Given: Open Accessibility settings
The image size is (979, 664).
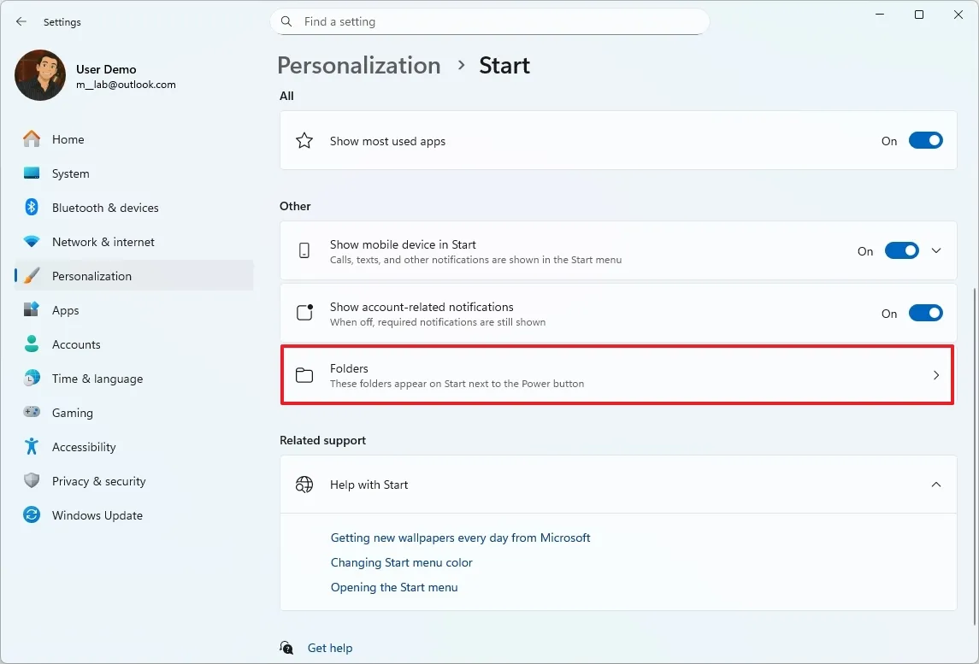Looking at the screenshot, I should pos(84,446).
